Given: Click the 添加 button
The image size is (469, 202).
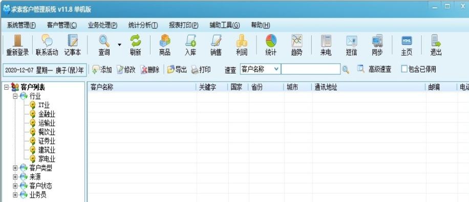Looking at the screenshot, I should point(102,70).
